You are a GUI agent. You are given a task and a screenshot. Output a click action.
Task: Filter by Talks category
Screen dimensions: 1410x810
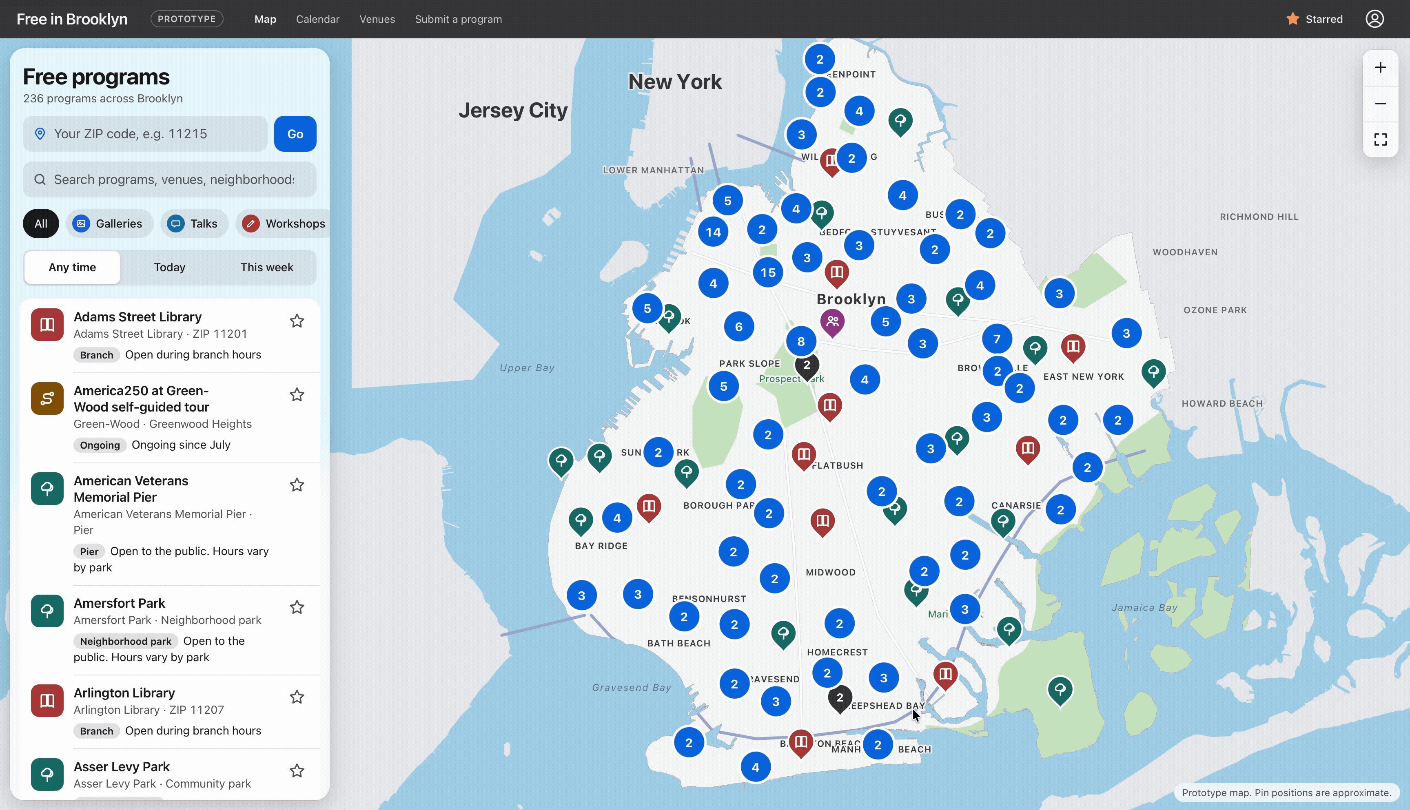pos(194,224)
